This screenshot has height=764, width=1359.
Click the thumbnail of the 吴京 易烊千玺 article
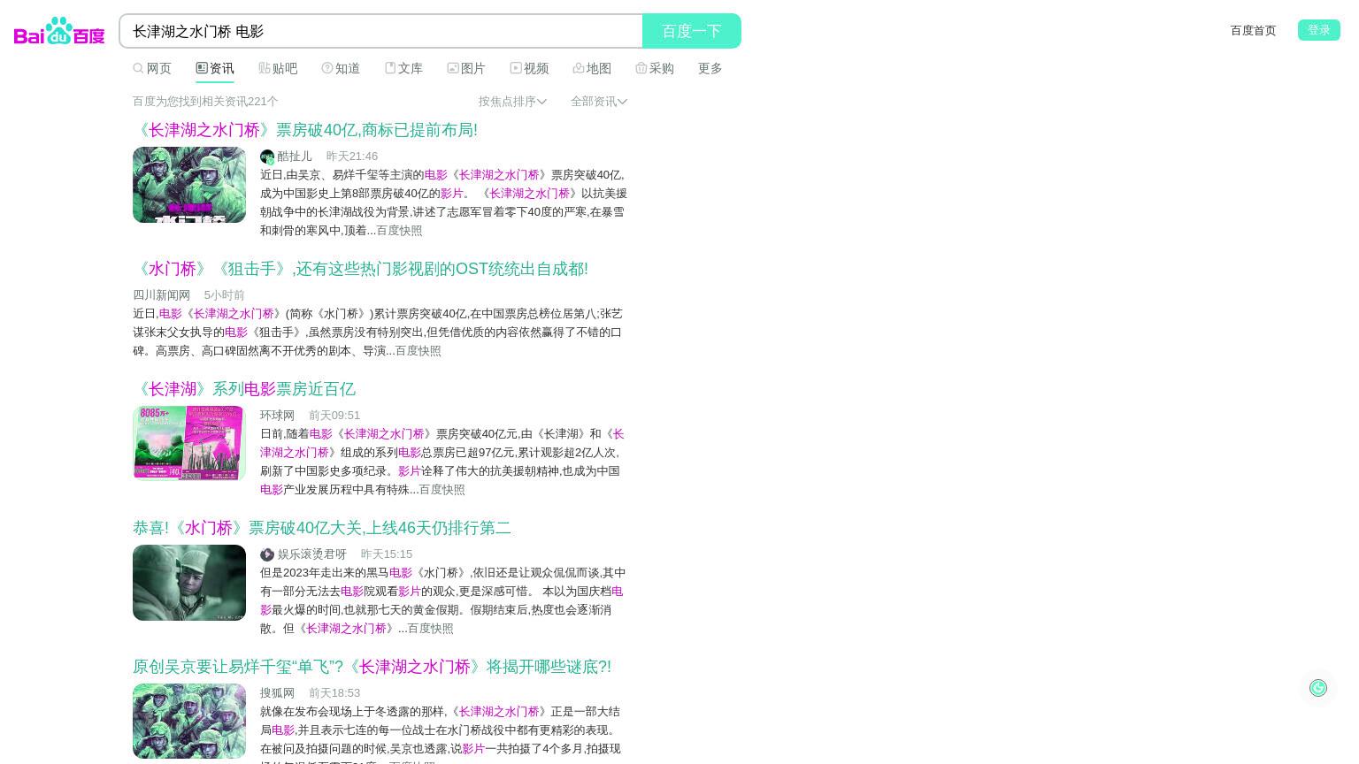pyautogui.click(x=189, y=721)
